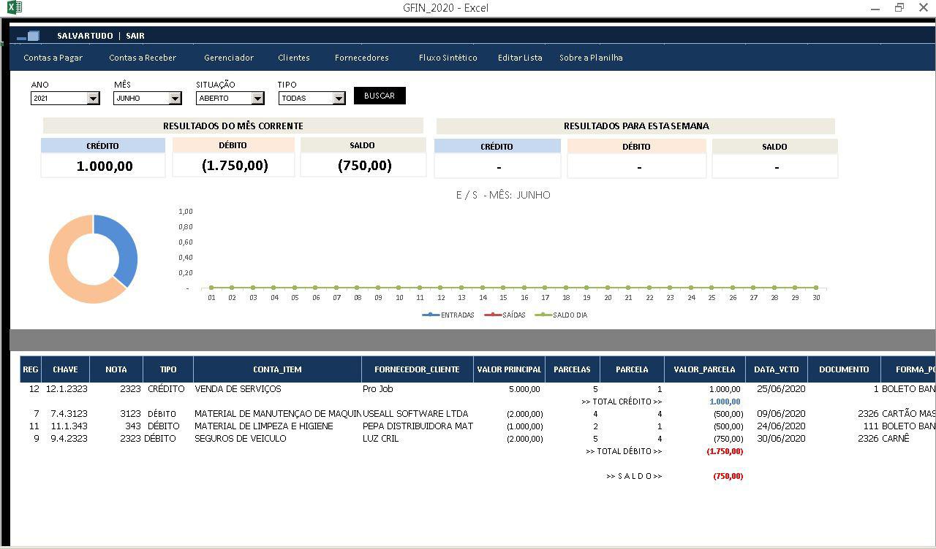Expand the ANO year dropdown
This screenshot has width=936, height=549.
tap(93, 99)
